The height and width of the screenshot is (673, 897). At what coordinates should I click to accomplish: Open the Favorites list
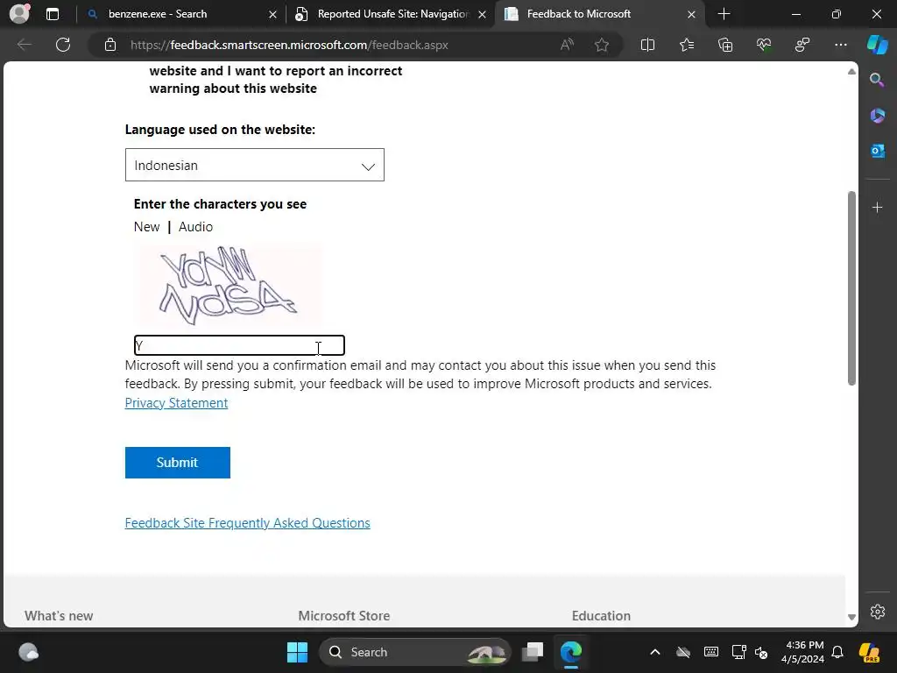tap(687, 45)
